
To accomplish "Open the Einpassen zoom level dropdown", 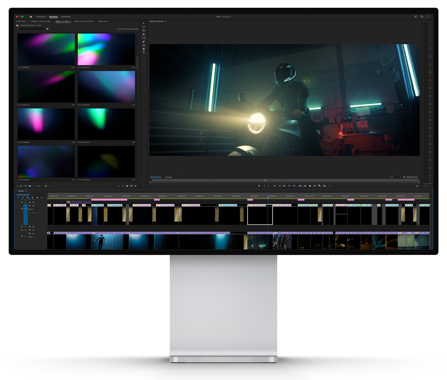I will pos(170,177).
